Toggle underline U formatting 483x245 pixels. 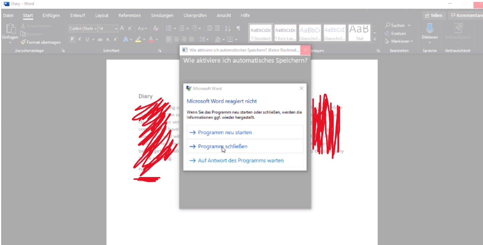(87, 39)
